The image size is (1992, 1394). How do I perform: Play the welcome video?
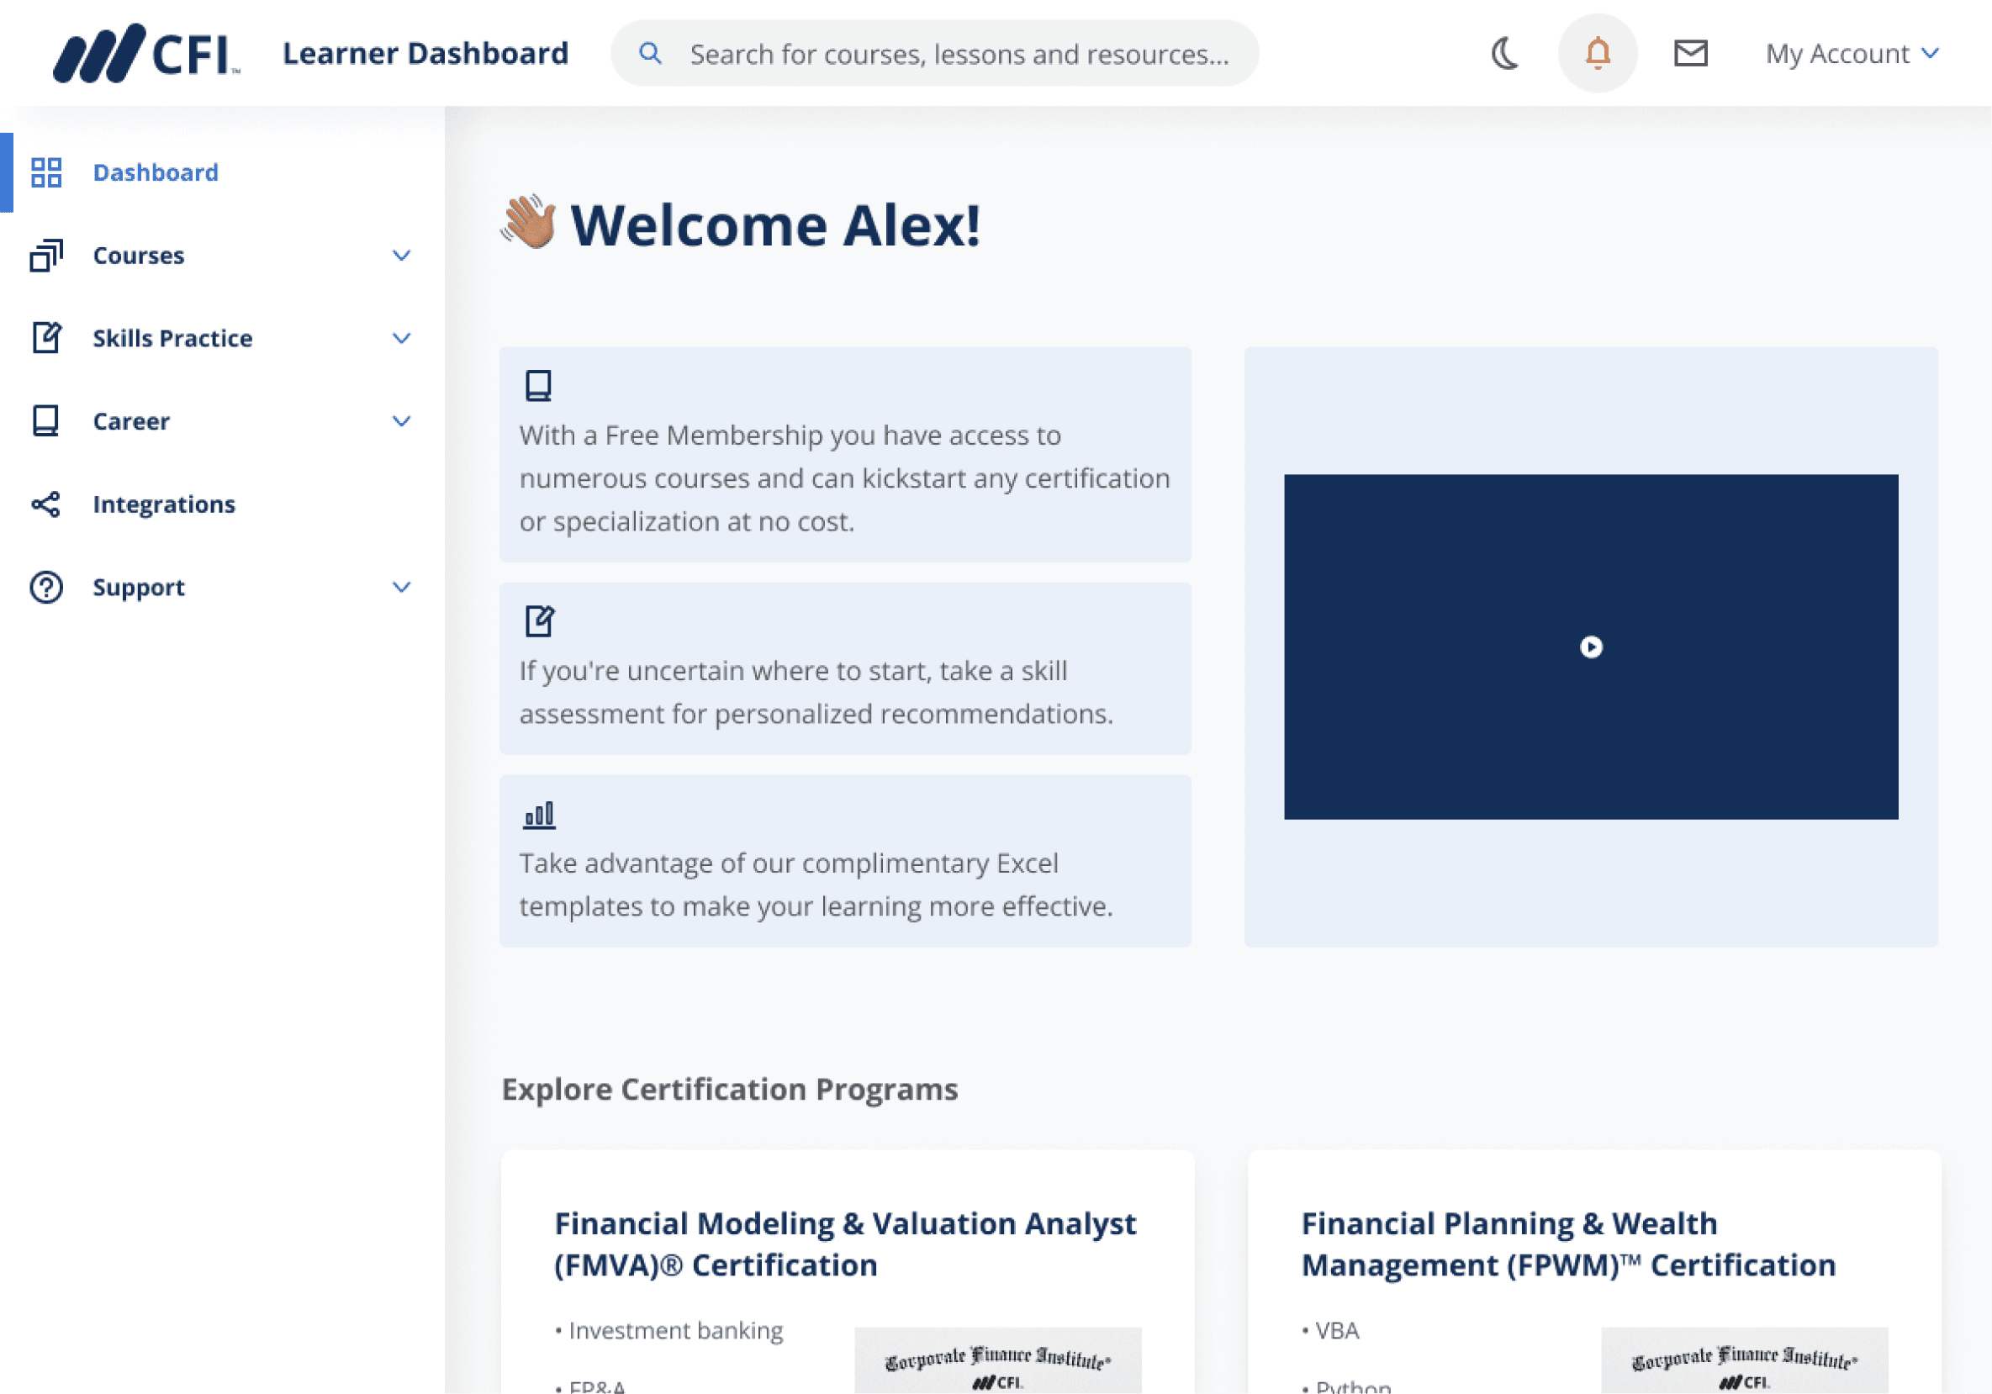pos(1590,647)
